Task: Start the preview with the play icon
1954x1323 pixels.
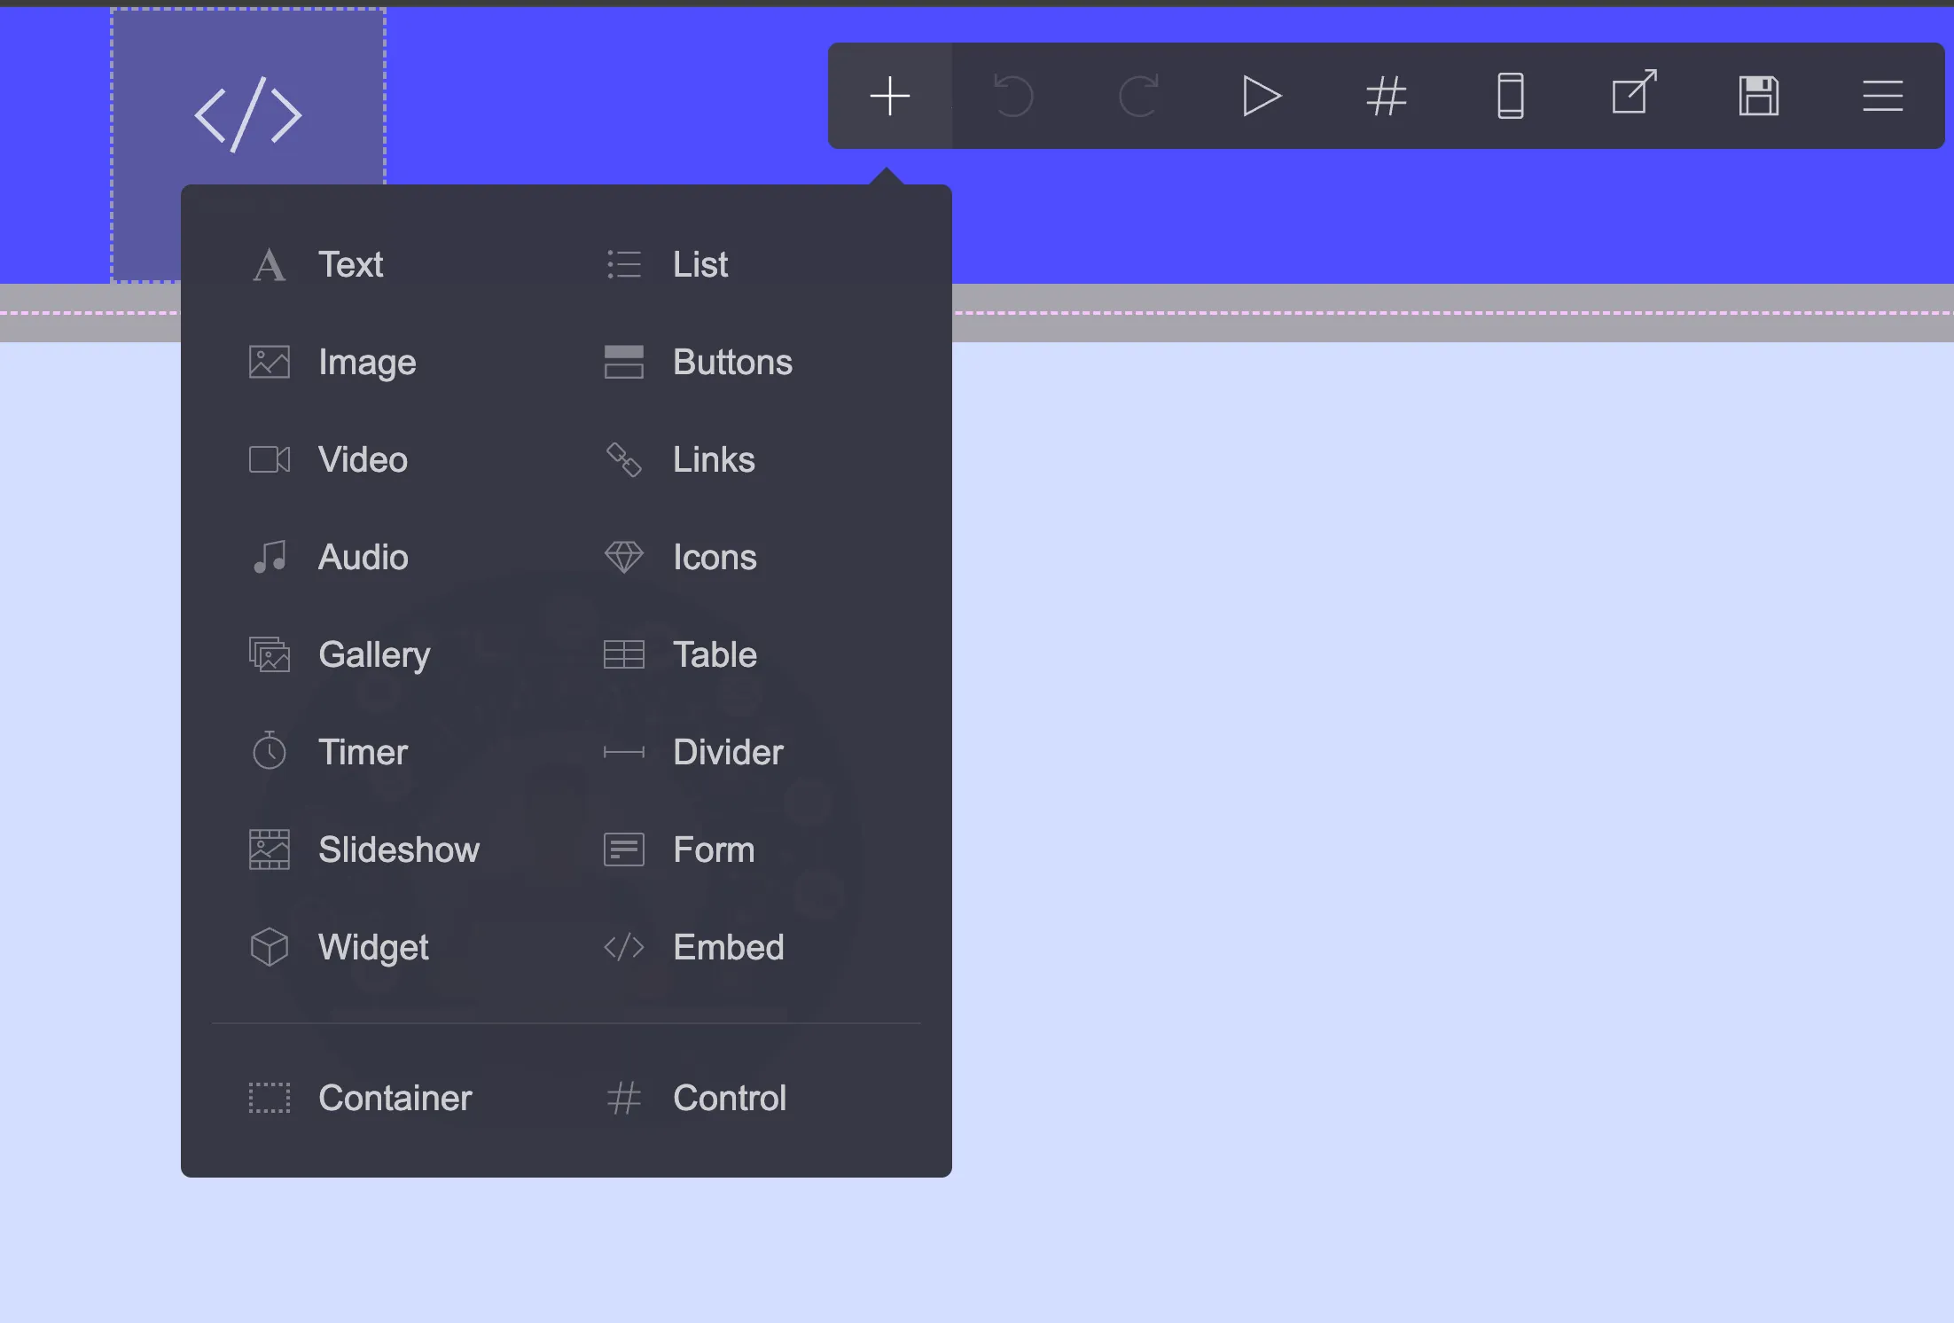Action: pos(1261,96)
